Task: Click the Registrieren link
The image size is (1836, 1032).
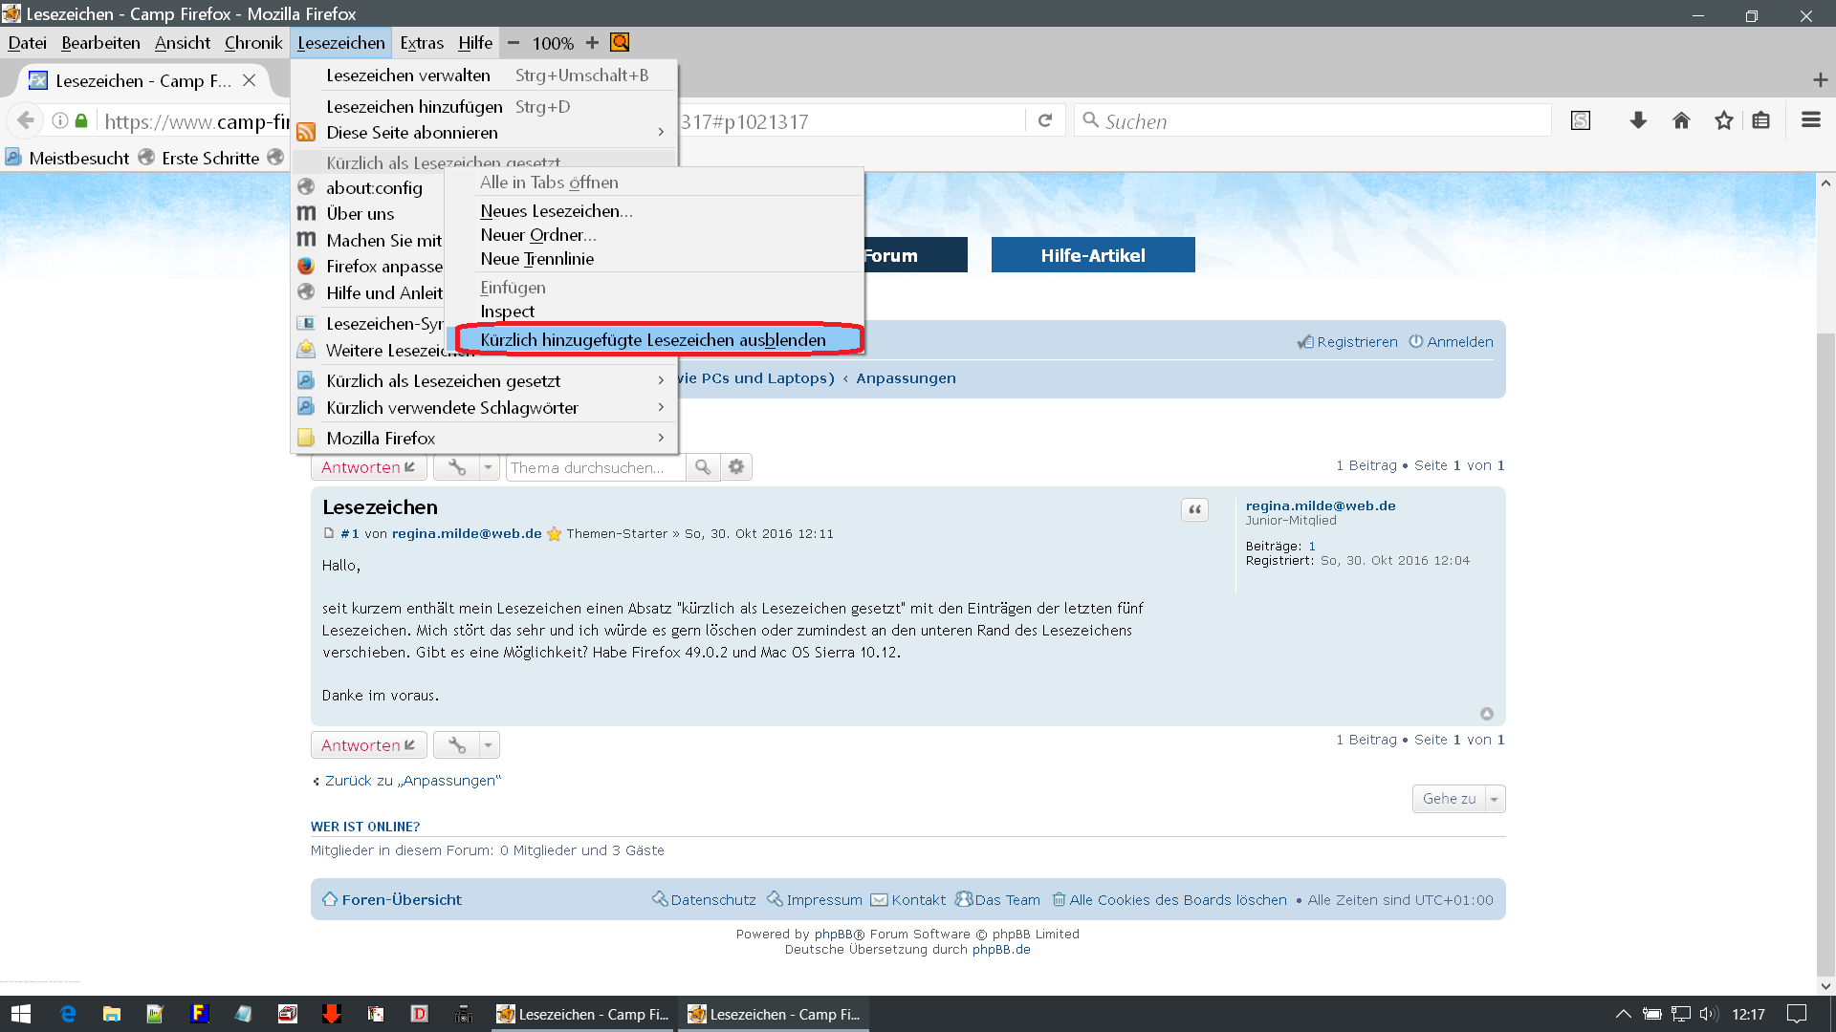Action: (x=1356, y=342)
